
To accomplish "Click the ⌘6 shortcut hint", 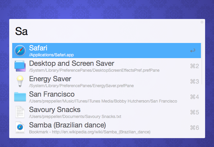I will click(194, 128).
